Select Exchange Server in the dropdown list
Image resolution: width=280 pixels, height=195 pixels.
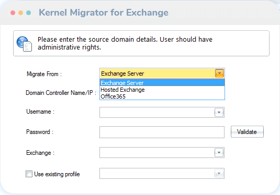point(162,83)
